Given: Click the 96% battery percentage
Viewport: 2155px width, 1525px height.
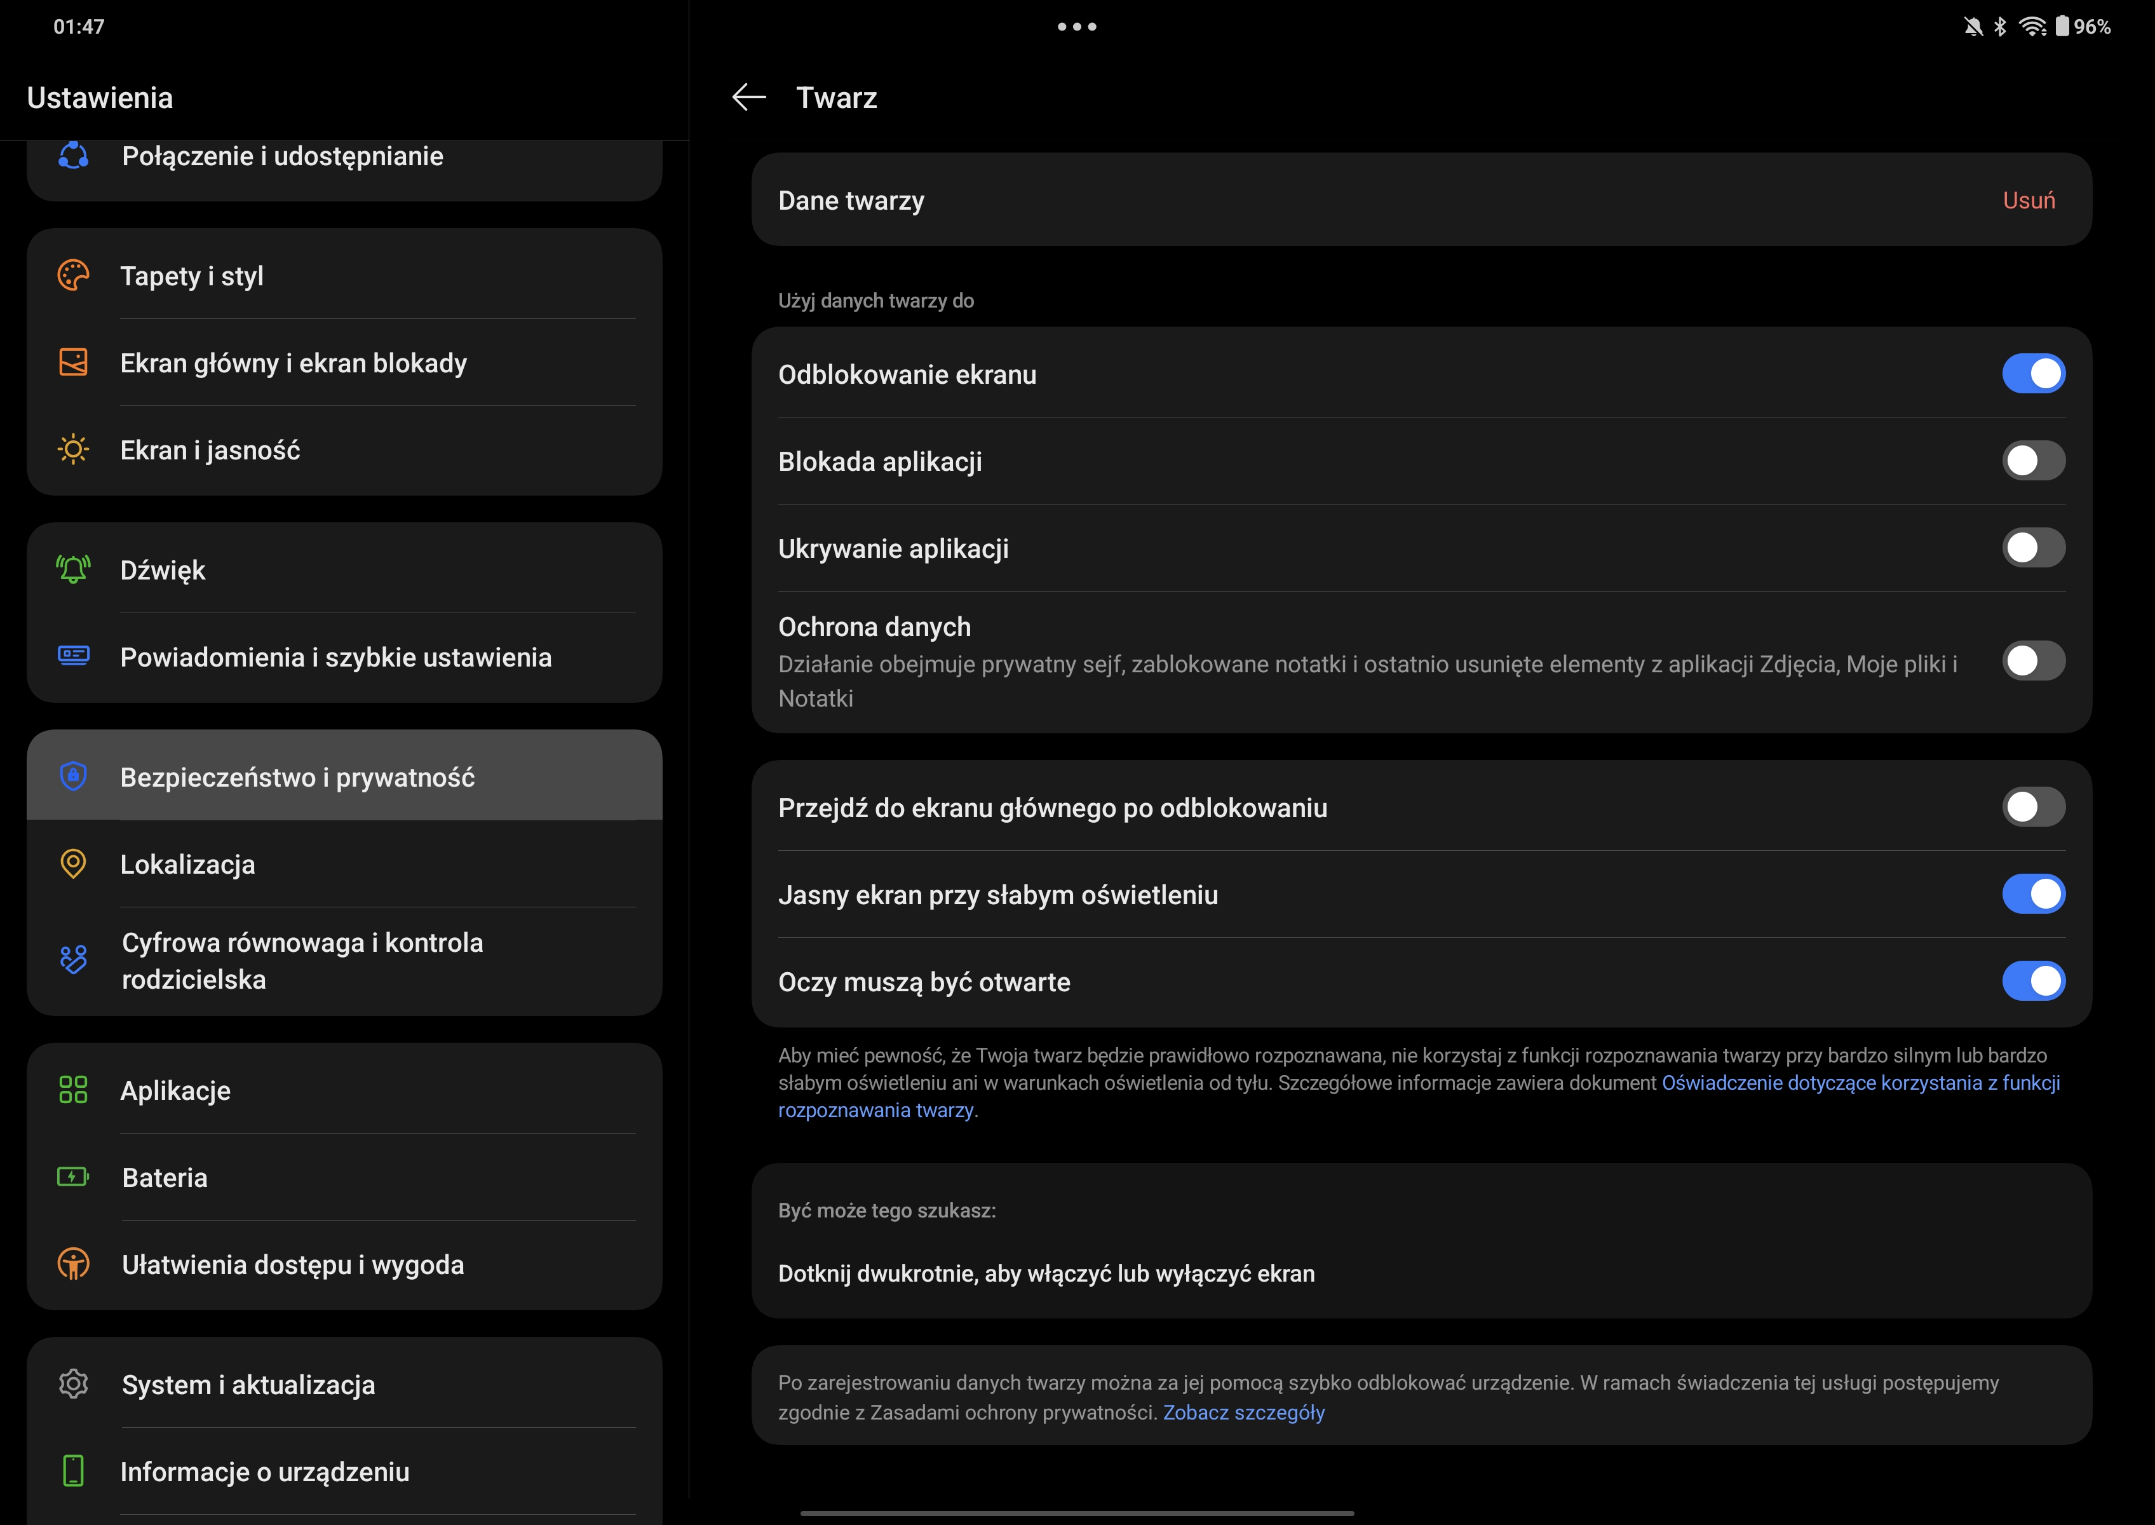Looking at the screenshot, I should 2092,26.
